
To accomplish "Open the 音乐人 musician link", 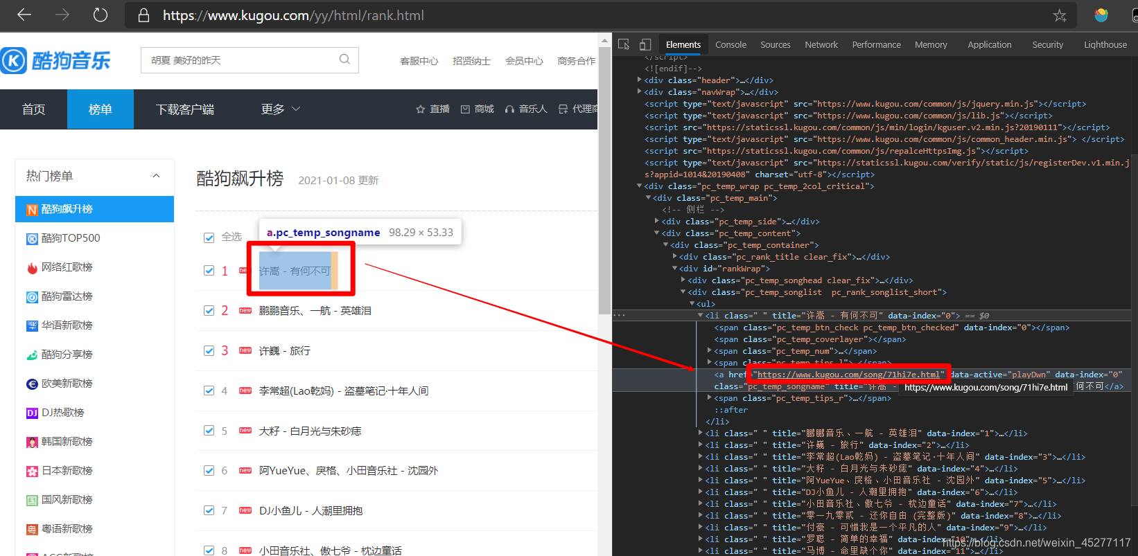I will (526, 109).
